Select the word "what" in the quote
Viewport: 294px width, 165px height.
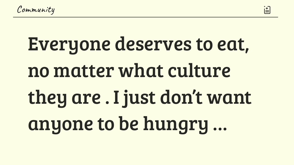[141, 71]
